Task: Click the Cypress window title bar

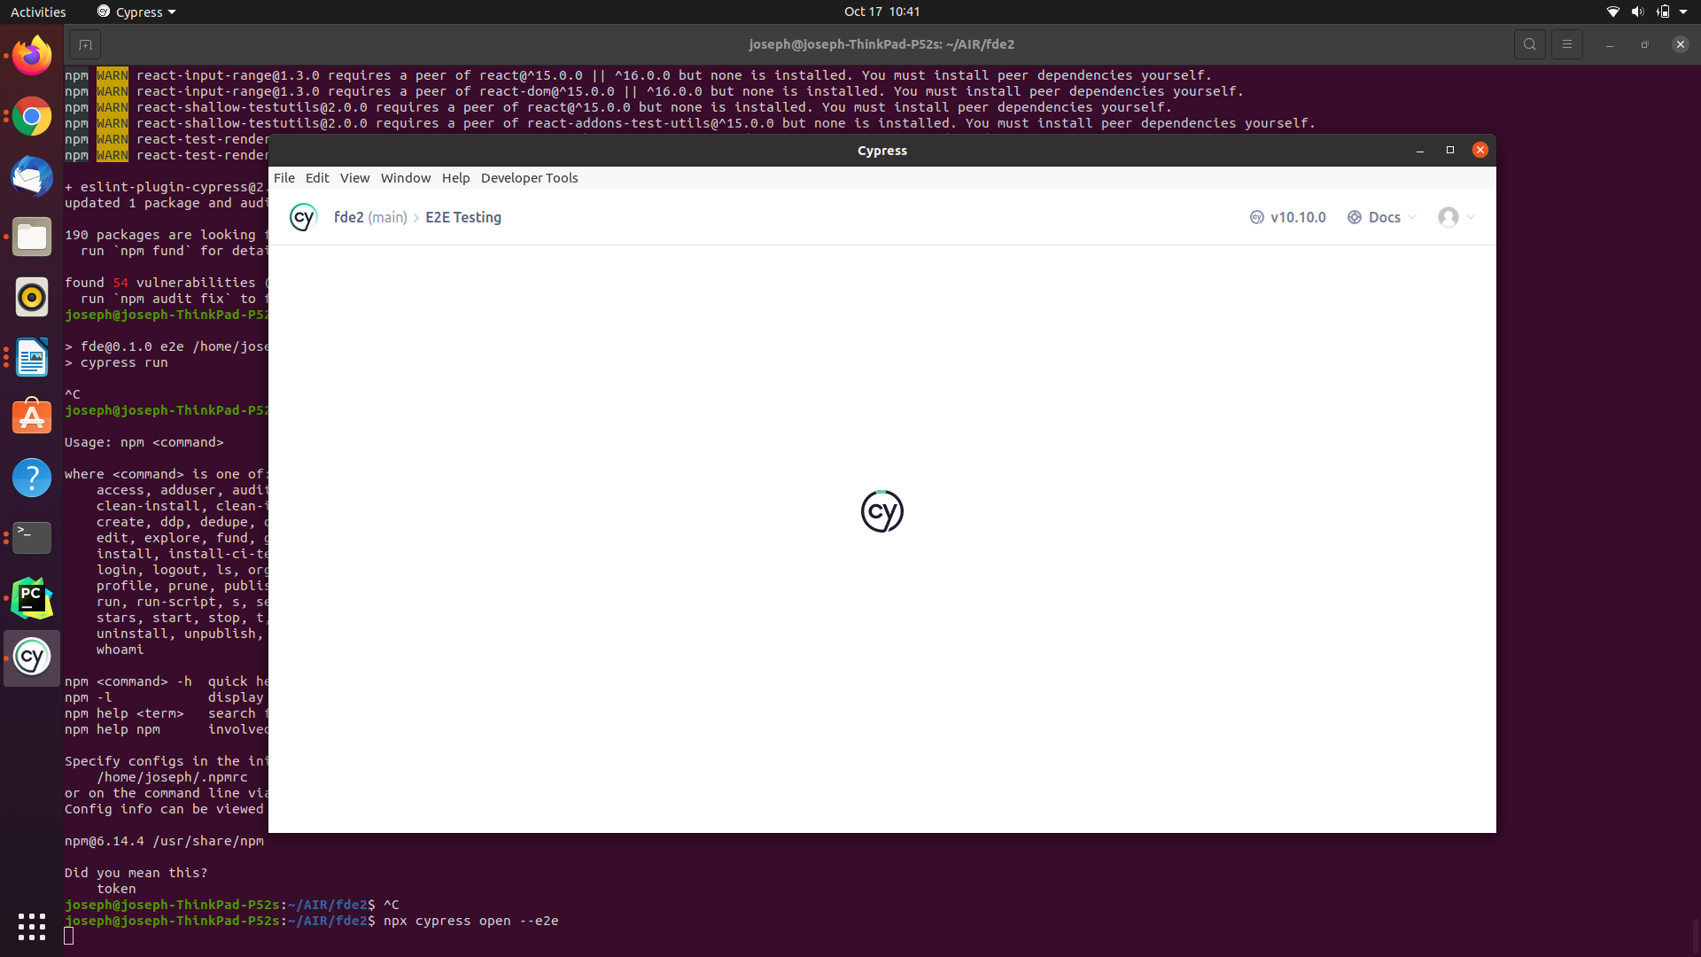Action: [882, 151]
